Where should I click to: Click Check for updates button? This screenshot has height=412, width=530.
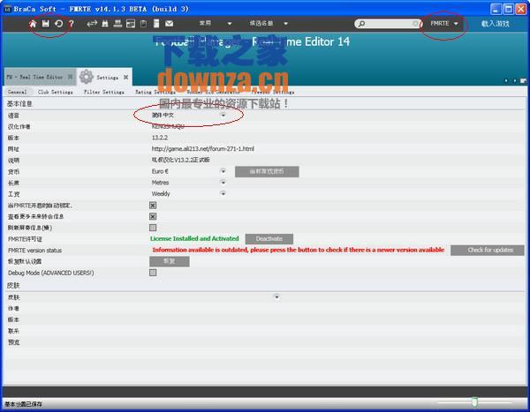coord(489,251)
